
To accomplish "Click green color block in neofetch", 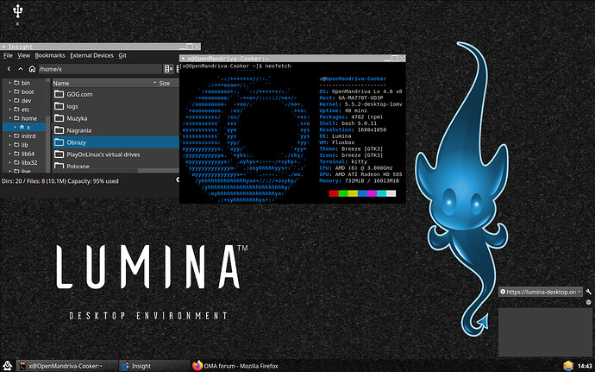I will (x=343, y=193).
